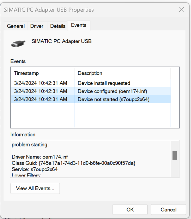Confirm with the OK button
Image resolution: width=191 pixels, height=219 pixels.
click(130, 209)
